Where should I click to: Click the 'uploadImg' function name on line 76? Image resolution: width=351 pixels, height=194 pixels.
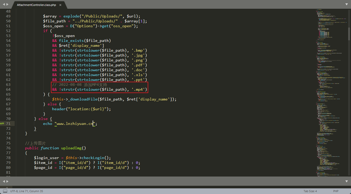click(x=71, y=148)
